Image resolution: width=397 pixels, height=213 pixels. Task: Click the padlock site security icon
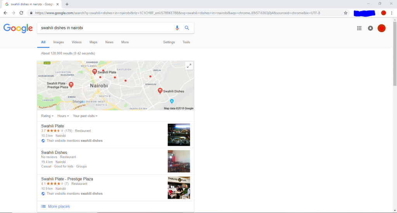tap(31, 13)
